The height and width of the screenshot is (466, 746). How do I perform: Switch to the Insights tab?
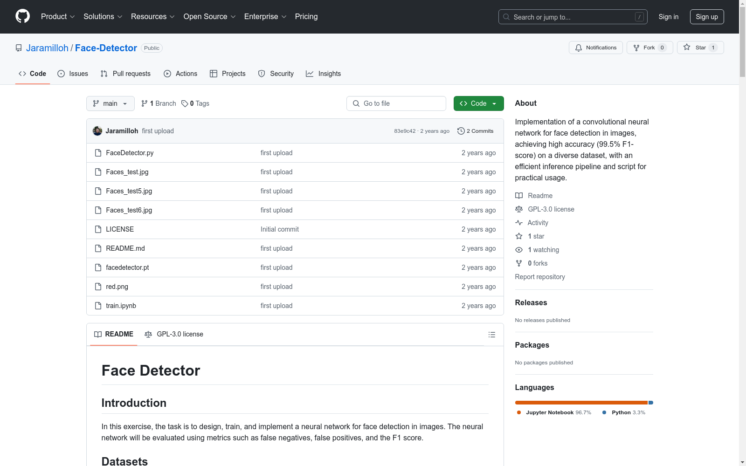click(x=324, y=74)
